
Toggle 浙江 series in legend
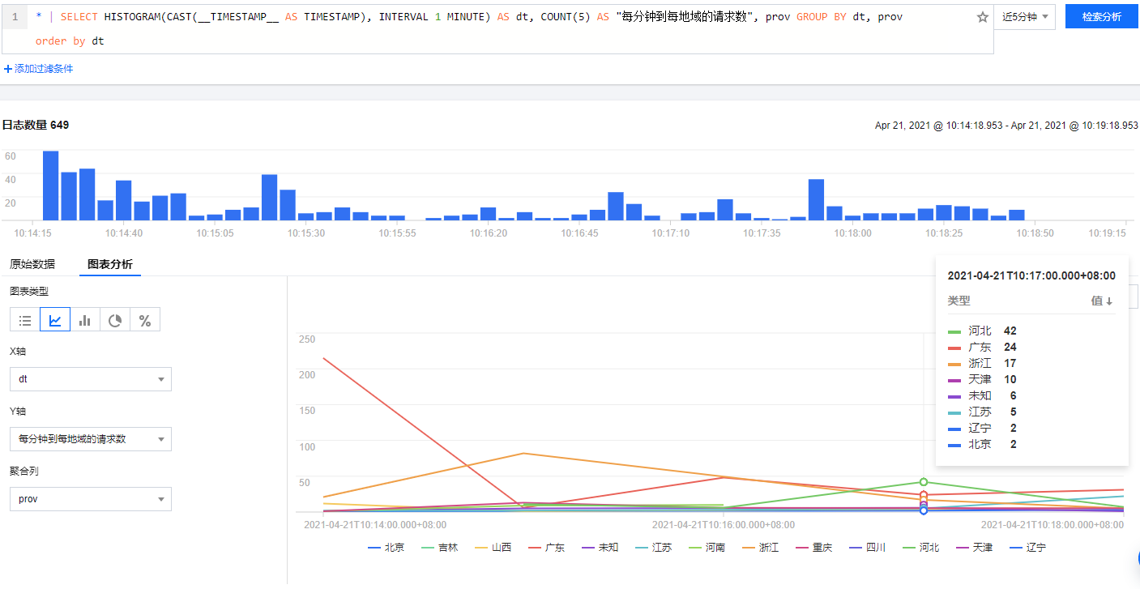point(760,548)
